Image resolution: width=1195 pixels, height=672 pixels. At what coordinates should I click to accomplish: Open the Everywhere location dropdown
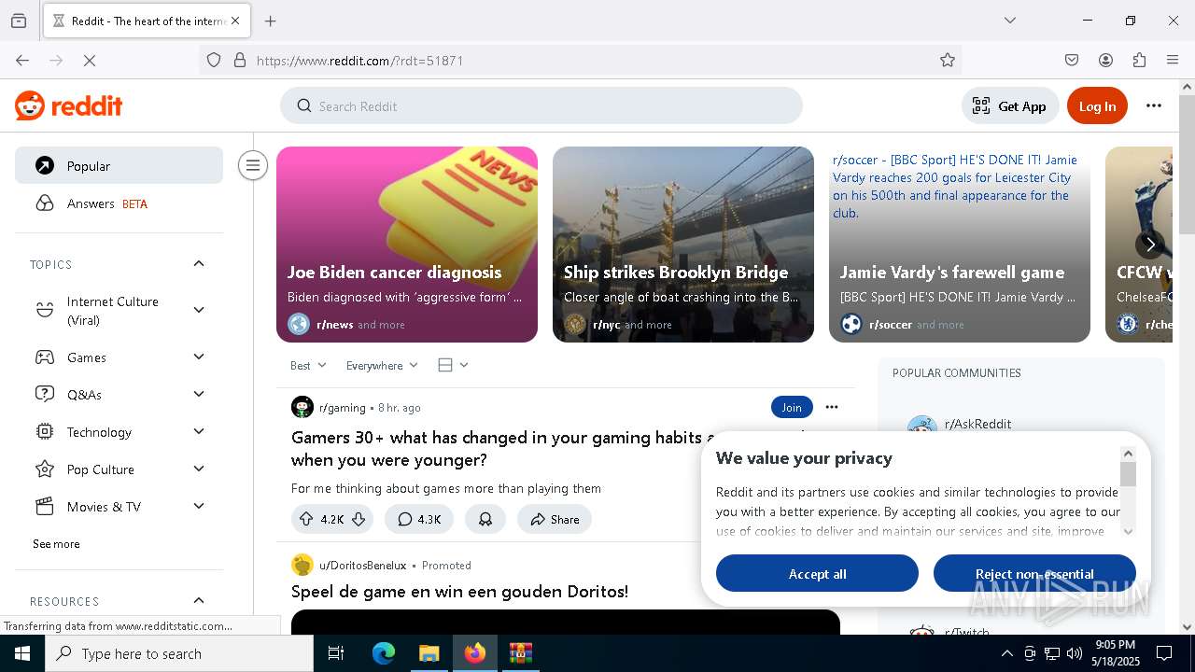point(382,365)
